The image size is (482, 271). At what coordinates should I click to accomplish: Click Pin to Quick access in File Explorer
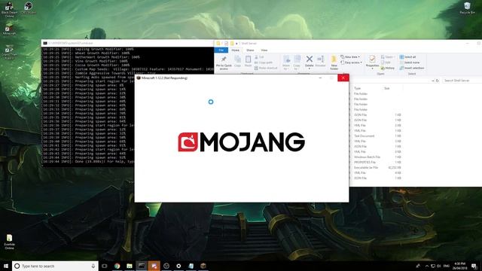point(224,63)
